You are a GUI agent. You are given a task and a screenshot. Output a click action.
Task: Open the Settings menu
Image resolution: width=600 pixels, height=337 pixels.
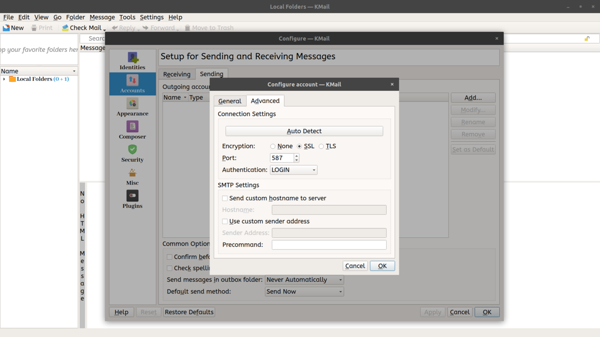[152, 17]
